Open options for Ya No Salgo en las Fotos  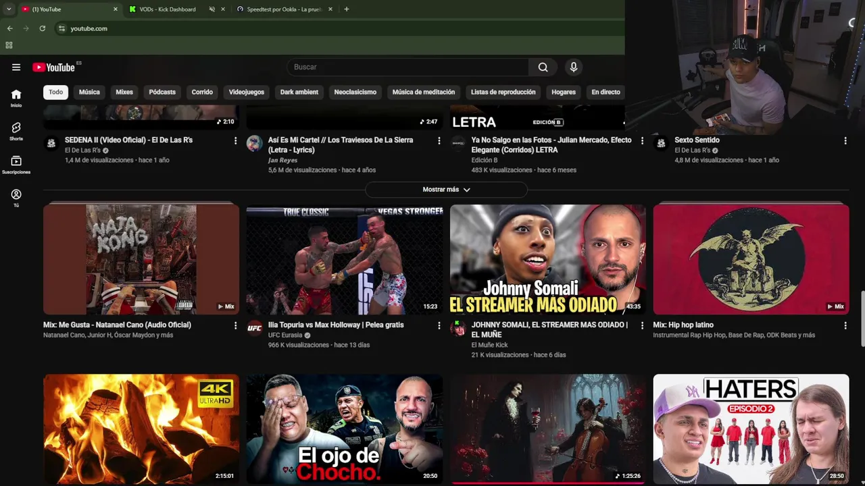pyautogui.click(x=642, y=140)
